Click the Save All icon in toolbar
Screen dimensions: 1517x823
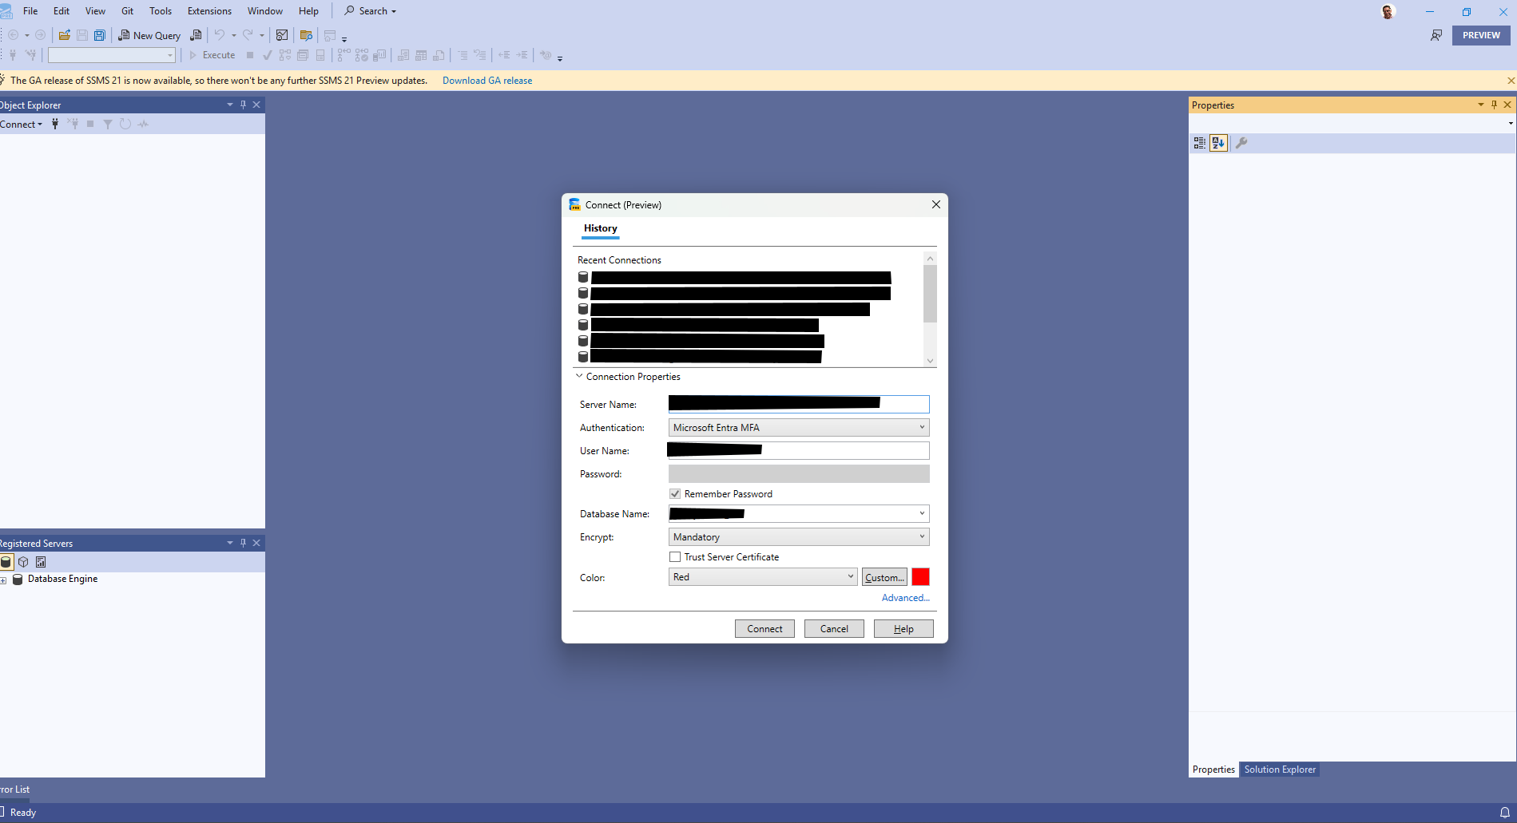[100, 35]
